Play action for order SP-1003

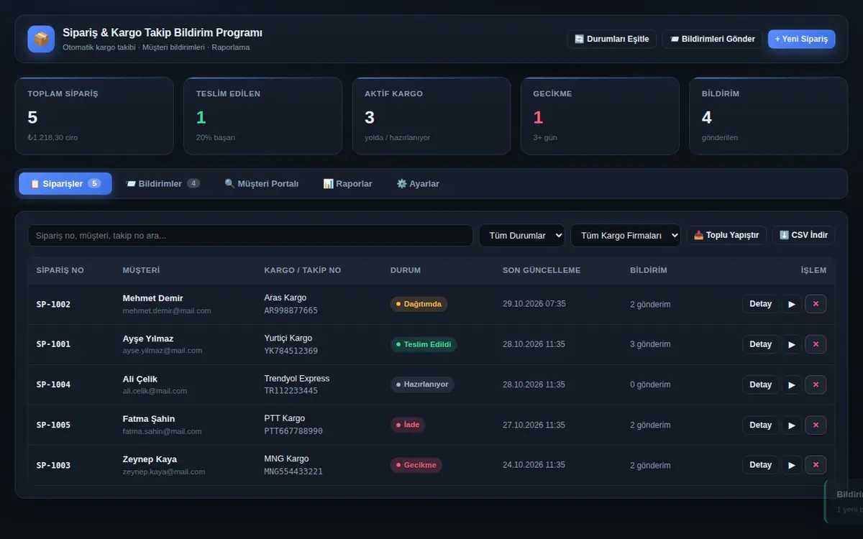coord(792,465)
